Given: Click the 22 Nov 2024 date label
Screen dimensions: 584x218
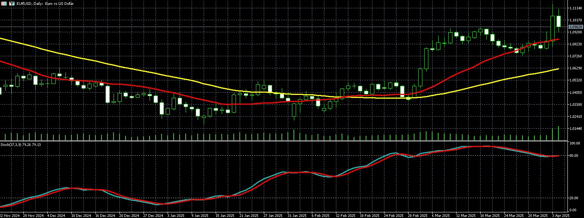Looking at the screenshot, I should click(10, 216).
